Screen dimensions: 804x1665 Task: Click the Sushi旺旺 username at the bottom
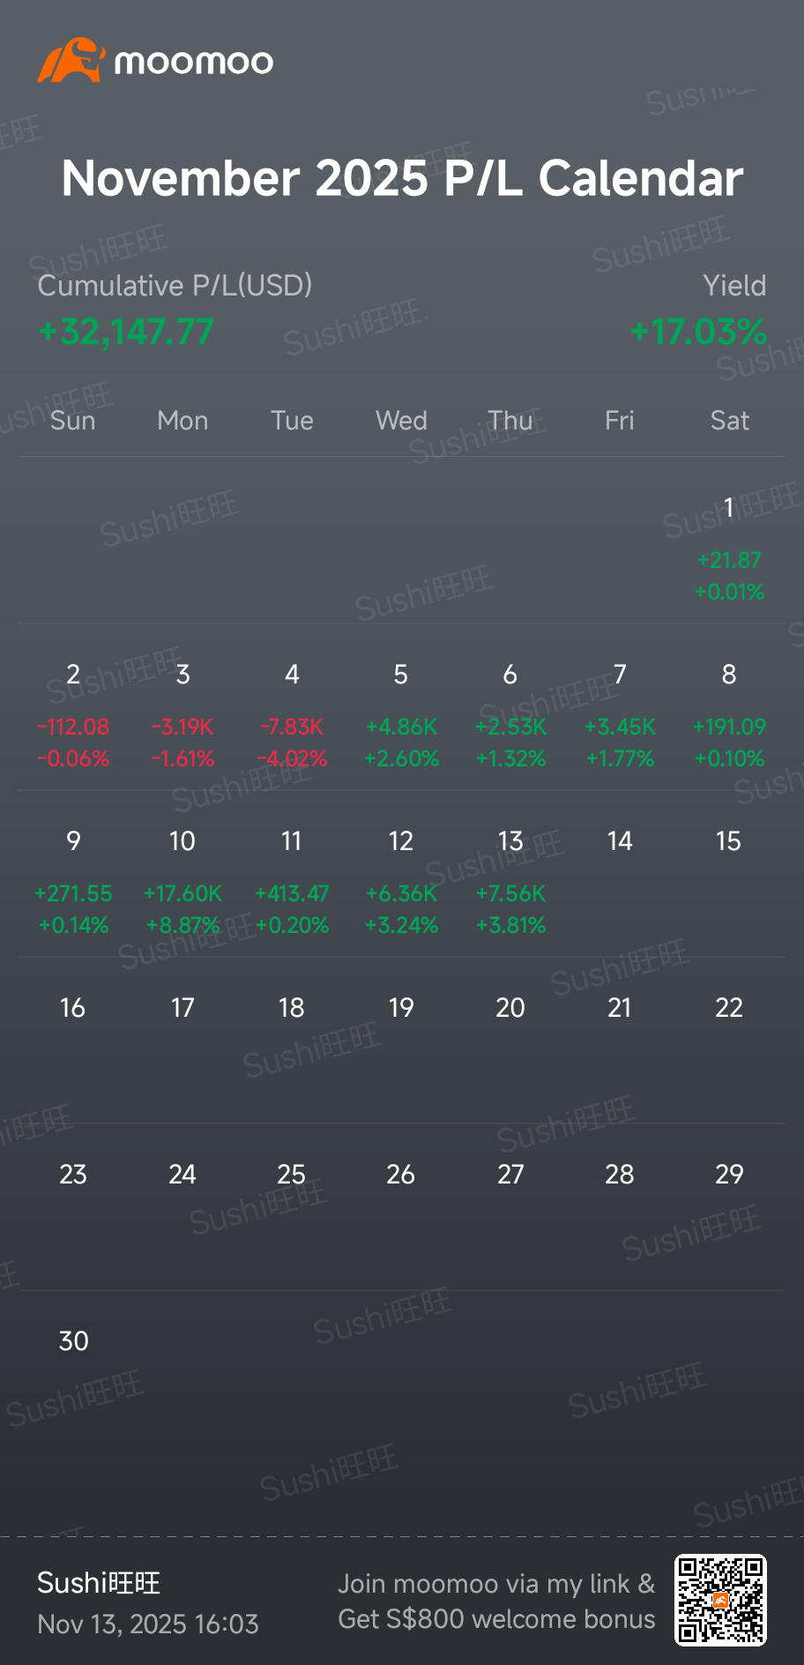(x=99, y=1583)
